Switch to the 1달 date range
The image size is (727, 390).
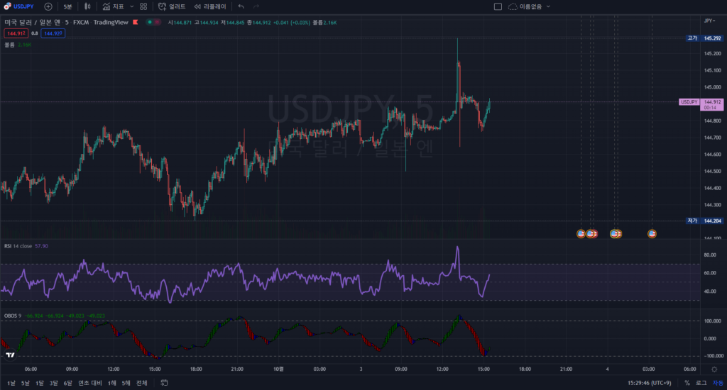pos(40,383)
